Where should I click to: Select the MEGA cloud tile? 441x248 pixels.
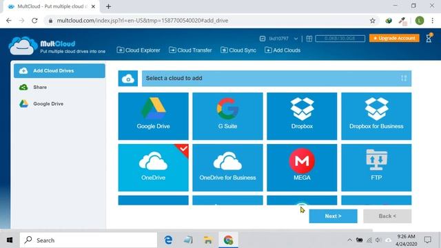302,167
